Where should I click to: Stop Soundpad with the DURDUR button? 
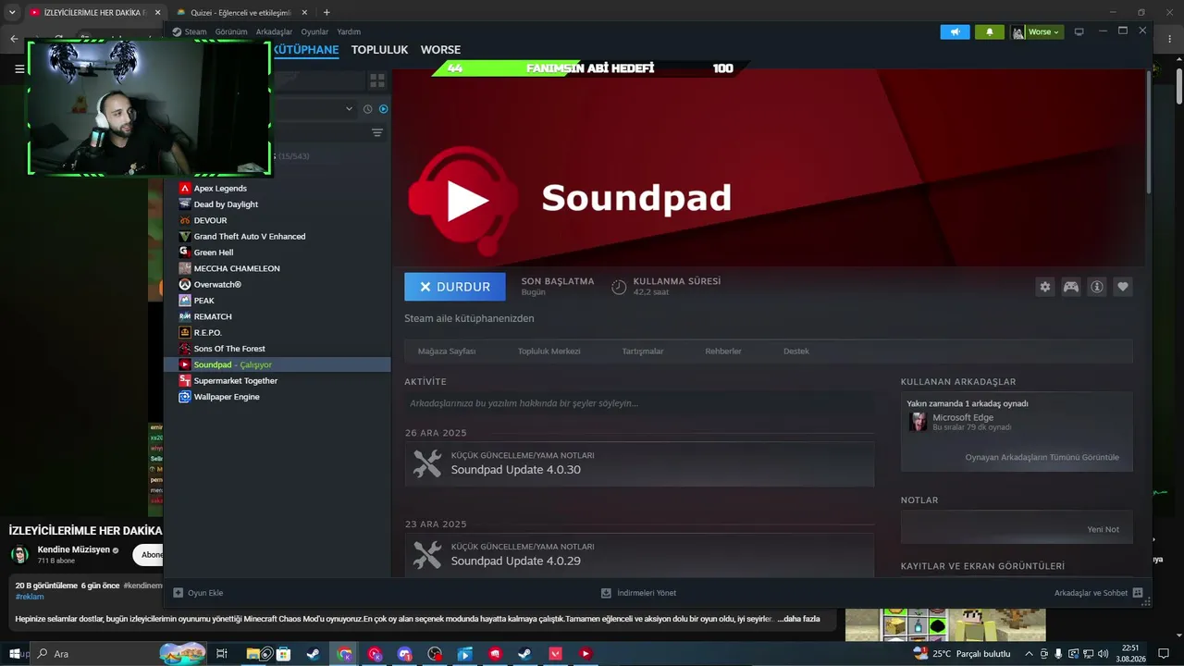[x=455, y=287]
